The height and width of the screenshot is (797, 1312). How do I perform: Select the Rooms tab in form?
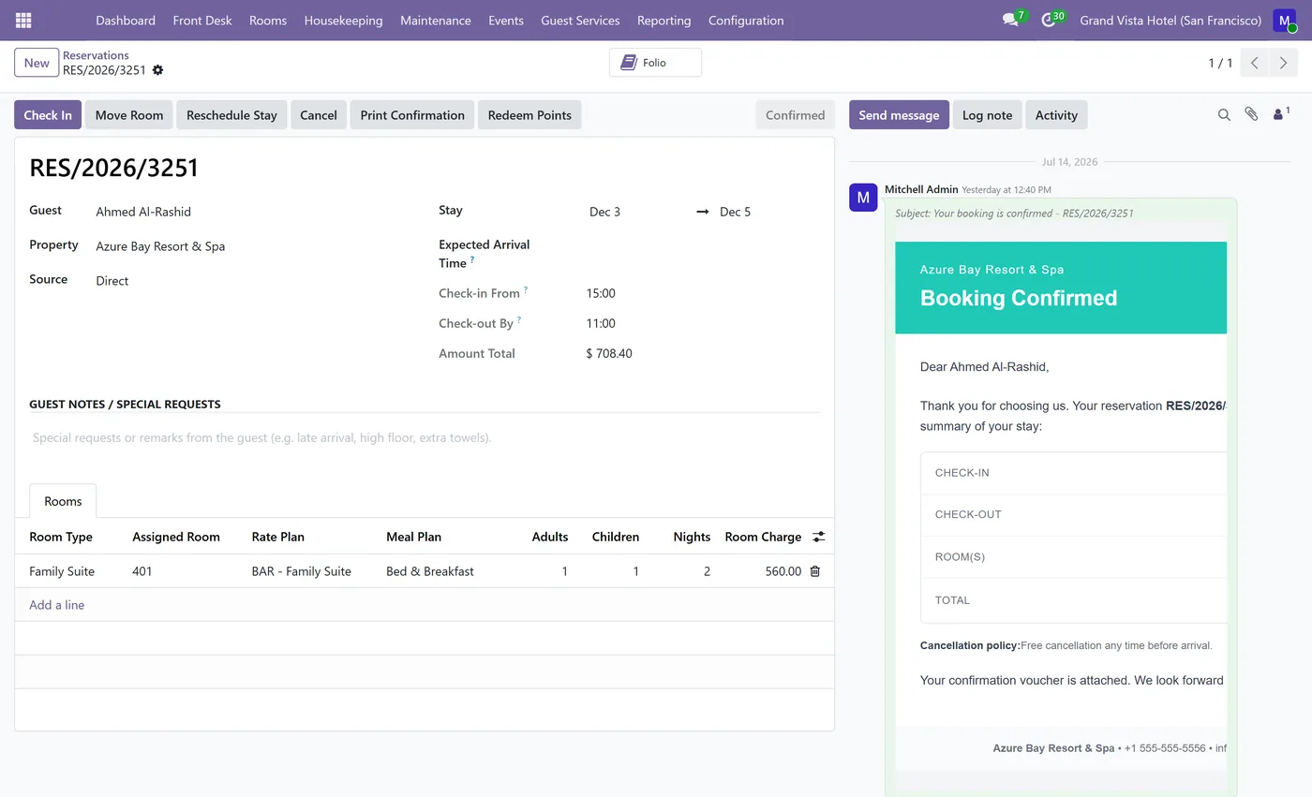pos(63,501)
